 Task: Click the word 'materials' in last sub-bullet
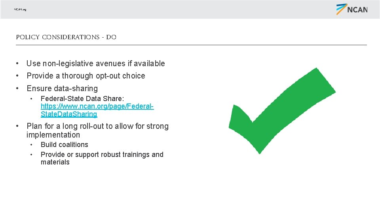(55, 162)
